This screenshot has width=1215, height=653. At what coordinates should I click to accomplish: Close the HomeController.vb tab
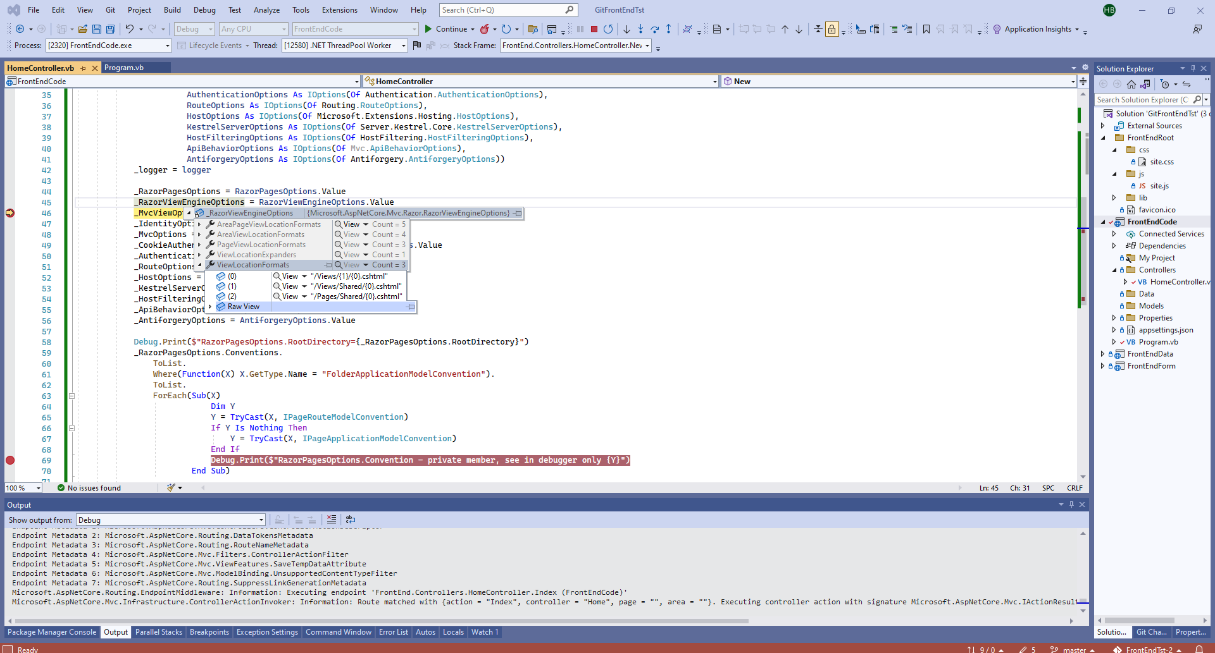[95, 68]
